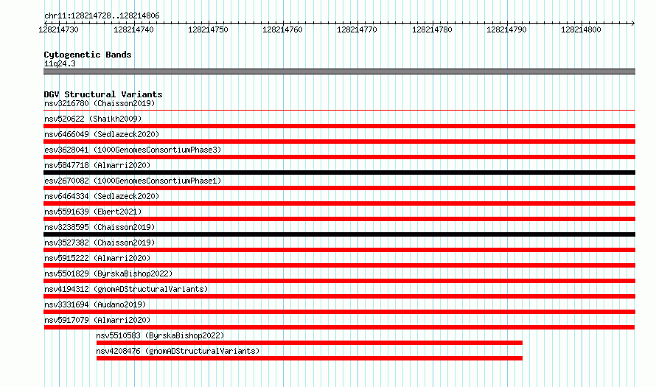Click the red bar under esv2670082
Screen dimensions: 656x387
[339, 188]
